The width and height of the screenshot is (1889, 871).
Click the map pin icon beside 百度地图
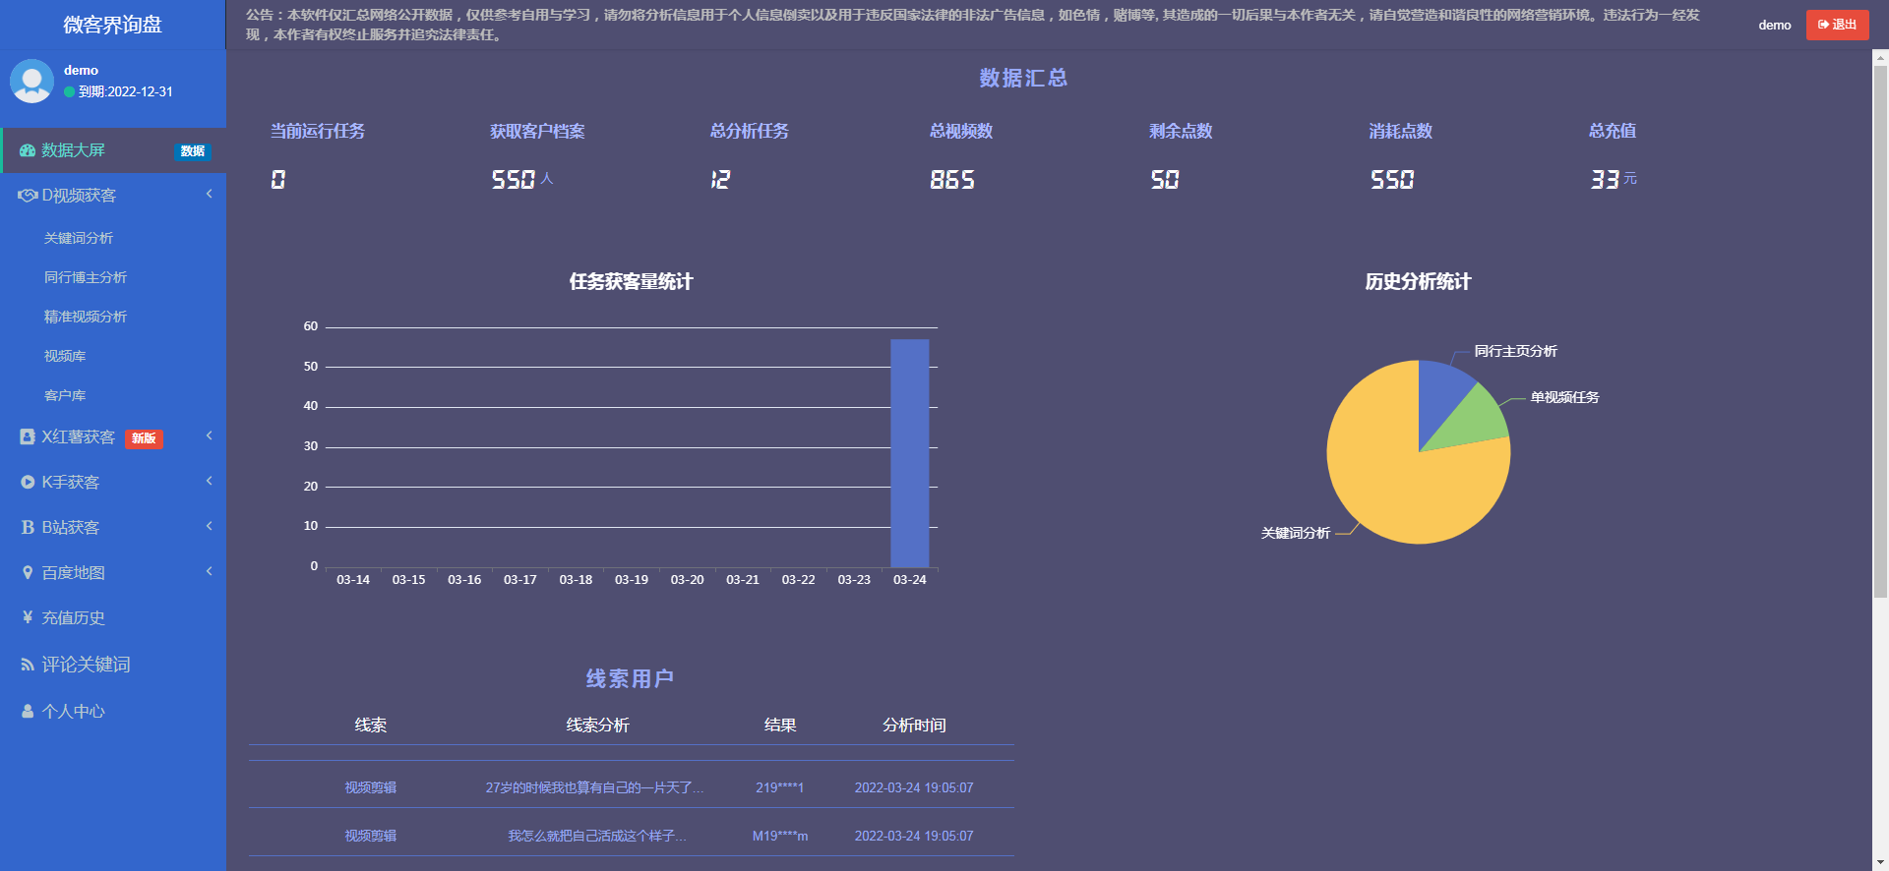pyautogui.click(x=28, y=572)
